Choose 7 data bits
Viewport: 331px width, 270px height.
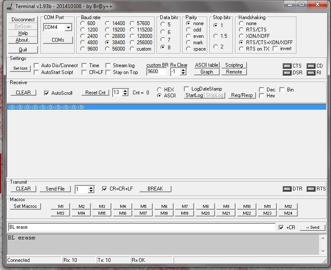coord(163,40)
